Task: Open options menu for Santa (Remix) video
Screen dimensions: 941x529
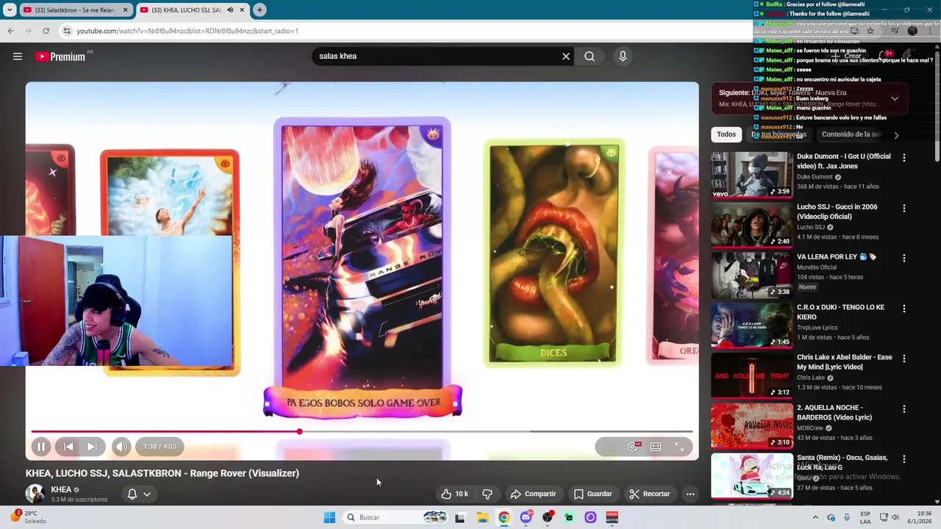Action: [904, 459]
